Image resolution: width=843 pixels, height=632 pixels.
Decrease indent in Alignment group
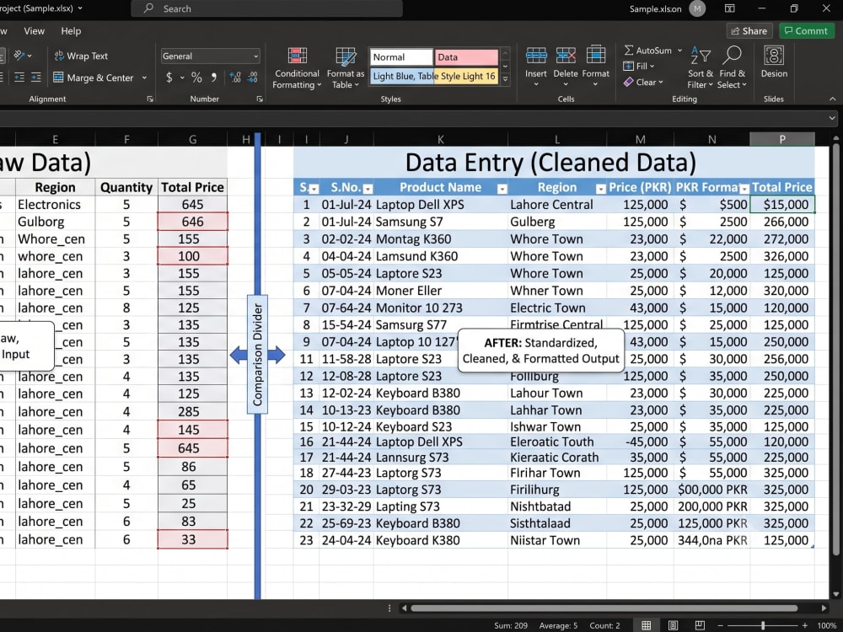coord(19,78)
